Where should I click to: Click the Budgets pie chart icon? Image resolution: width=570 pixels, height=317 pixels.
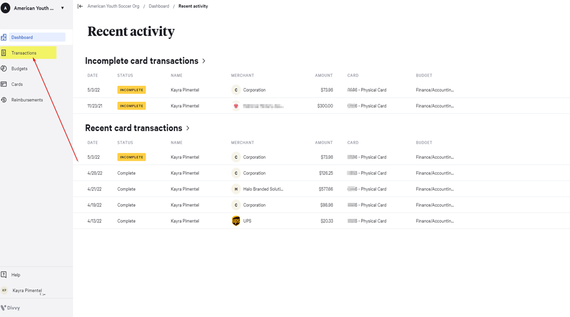(4, 69)
